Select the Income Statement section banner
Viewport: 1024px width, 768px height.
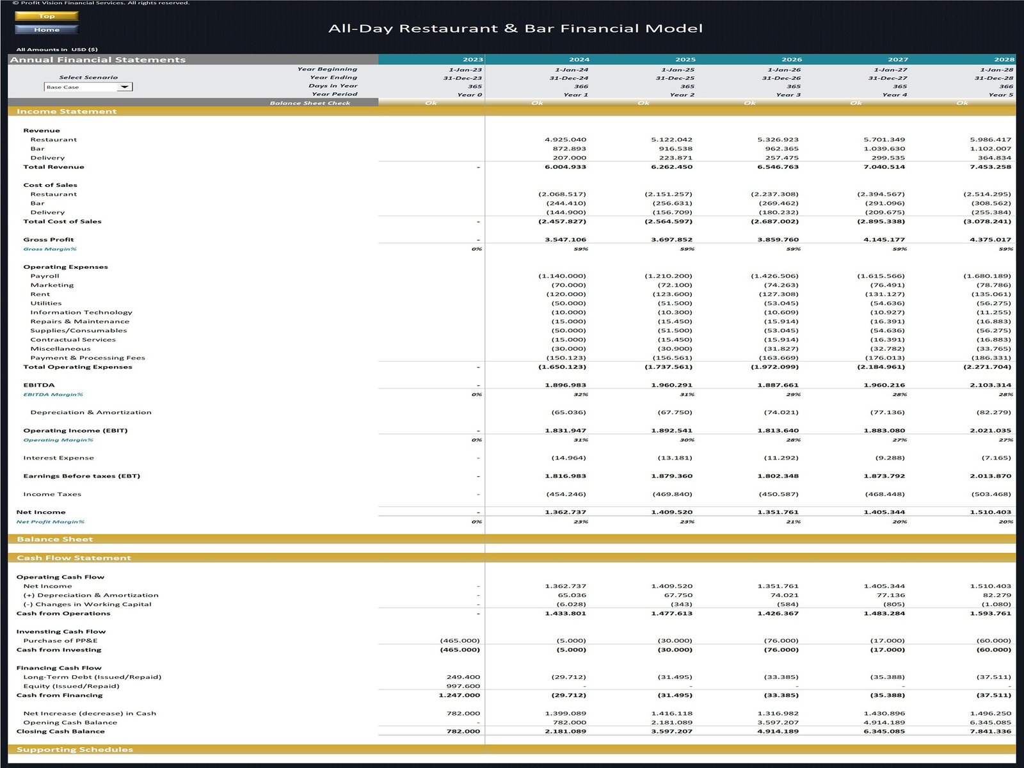pos(67,111)
